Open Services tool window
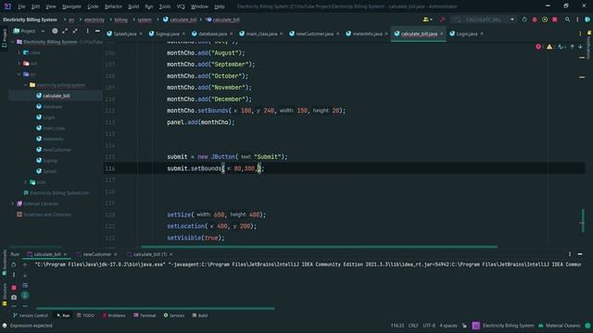 pyautogui.click(x=174, y=315)
